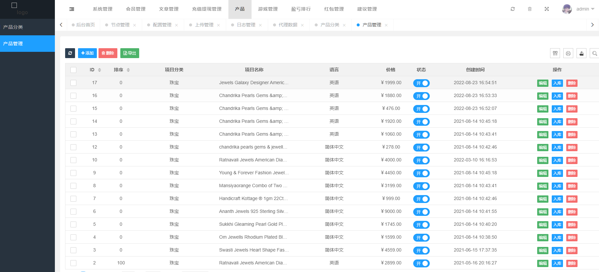Check the select-all checkbox in table header
599x272 pixels.
point(73,70)
